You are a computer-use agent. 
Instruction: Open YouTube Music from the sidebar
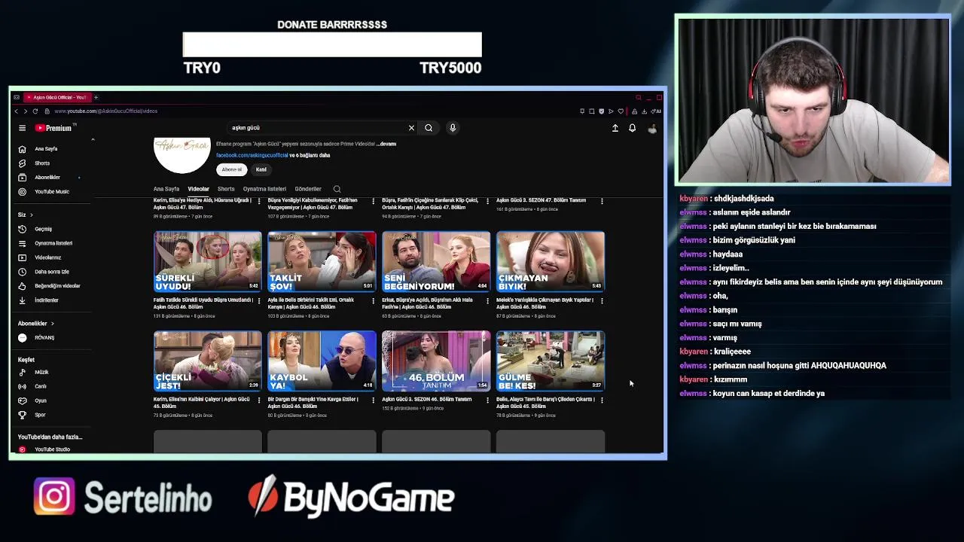coord(52,192)
